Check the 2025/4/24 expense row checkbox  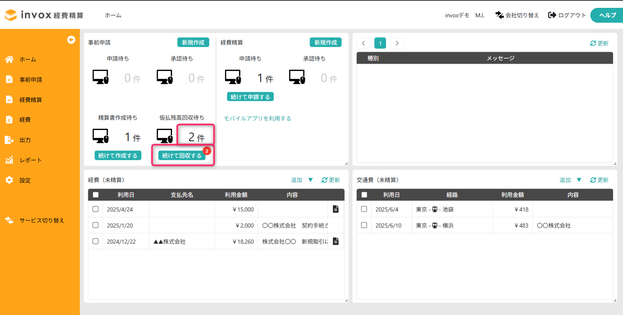[x=96, y=209]
